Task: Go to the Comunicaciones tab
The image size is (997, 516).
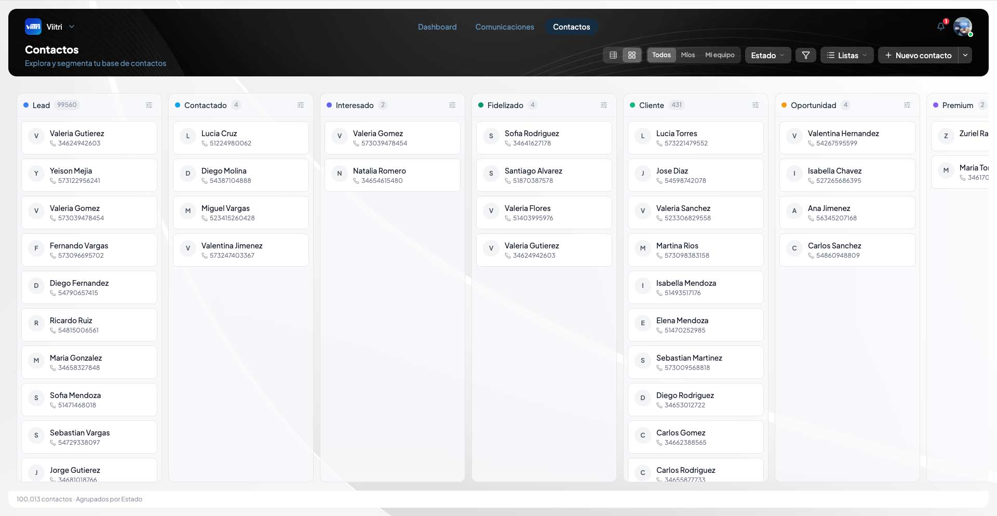Action: pos(505,27)
